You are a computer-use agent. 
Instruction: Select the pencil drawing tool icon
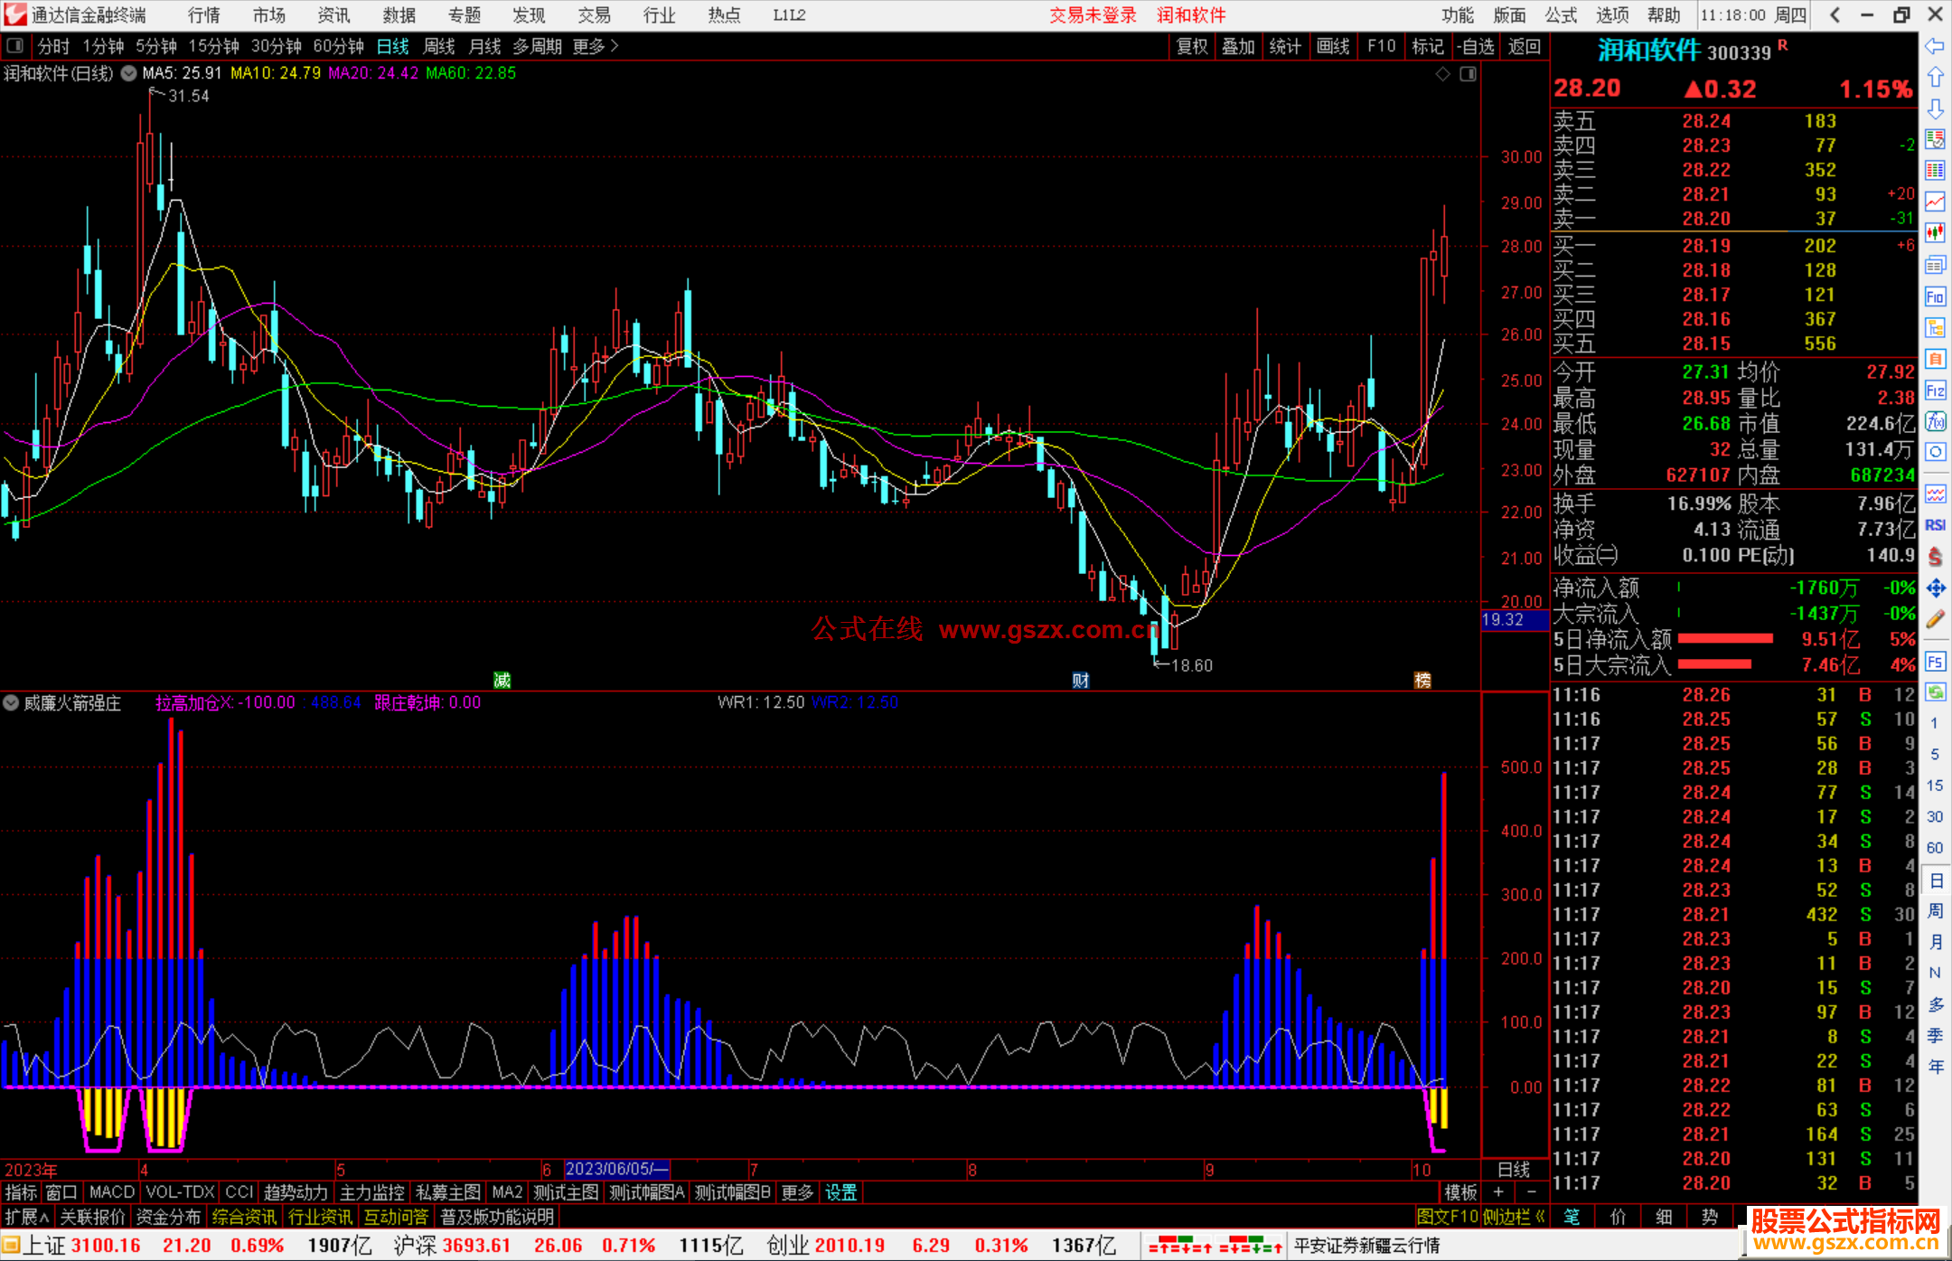click(x=1935, y=619)
